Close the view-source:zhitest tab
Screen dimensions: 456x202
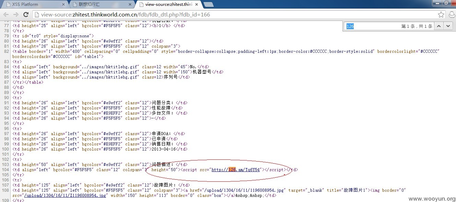pos(196,4)
